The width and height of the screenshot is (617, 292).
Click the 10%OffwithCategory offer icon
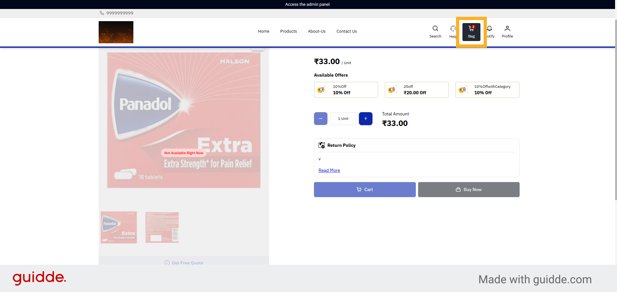(x=463, y=90)
